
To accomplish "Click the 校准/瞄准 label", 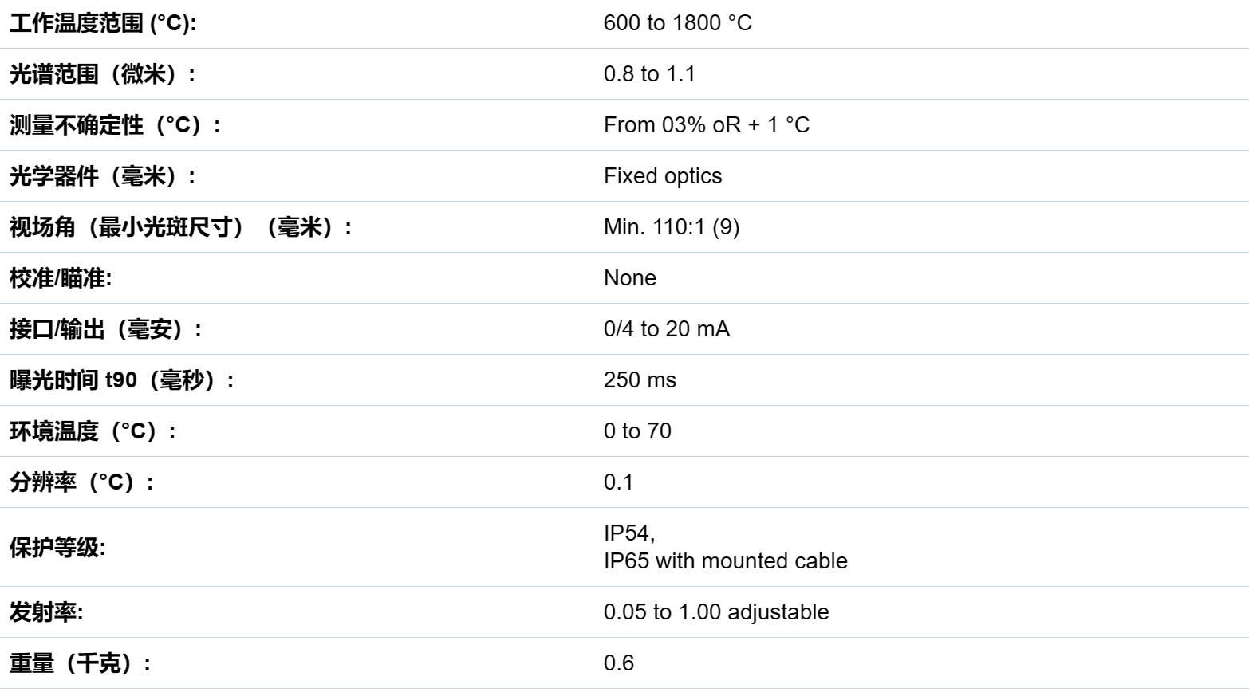I will click(x=61, y=278).
